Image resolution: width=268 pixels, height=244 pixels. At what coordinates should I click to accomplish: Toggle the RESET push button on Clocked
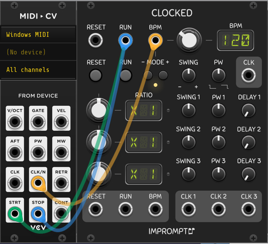(x=96, y=75)
